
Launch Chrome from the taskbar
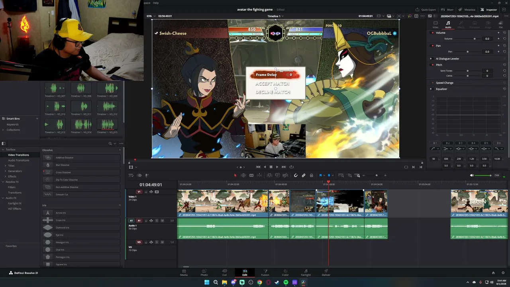click(x=259, y=282)
